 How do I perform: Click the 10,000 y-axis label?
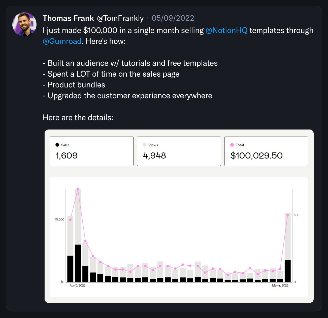(60, 219)
